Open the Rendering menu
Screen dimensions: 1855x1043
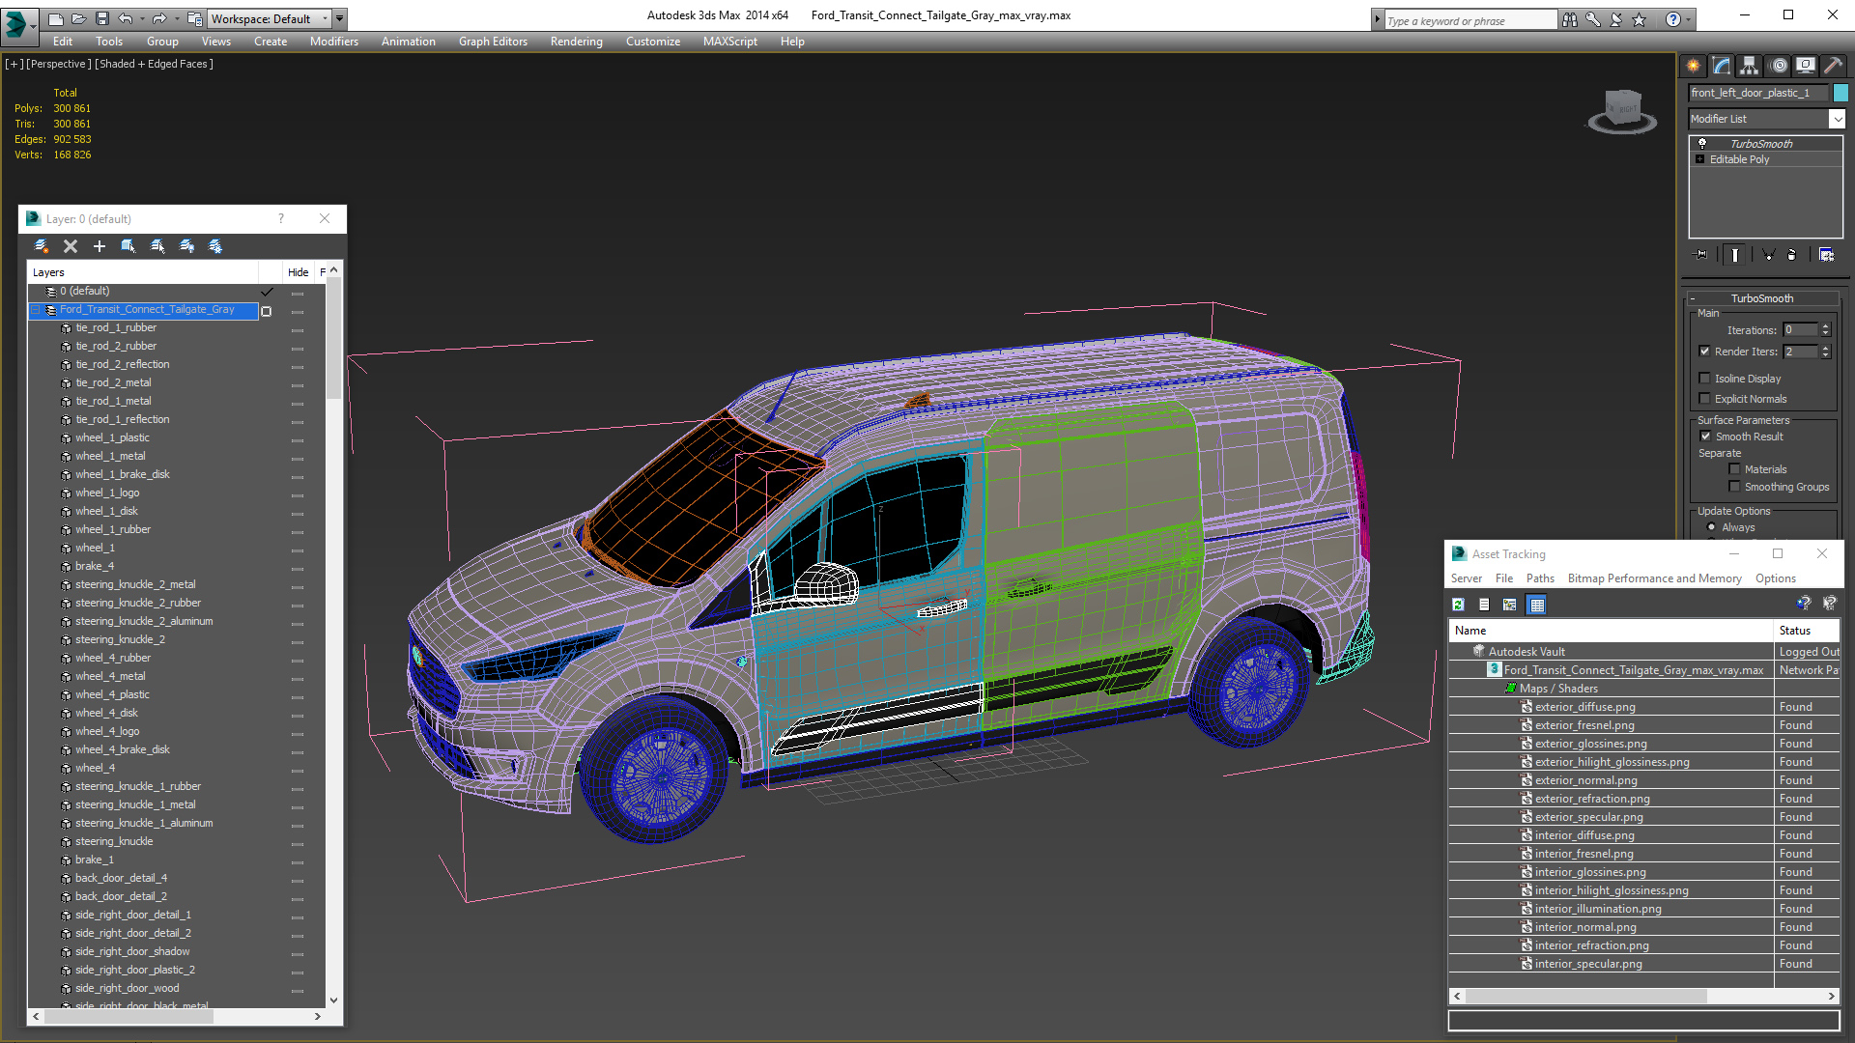click(577, 42)
